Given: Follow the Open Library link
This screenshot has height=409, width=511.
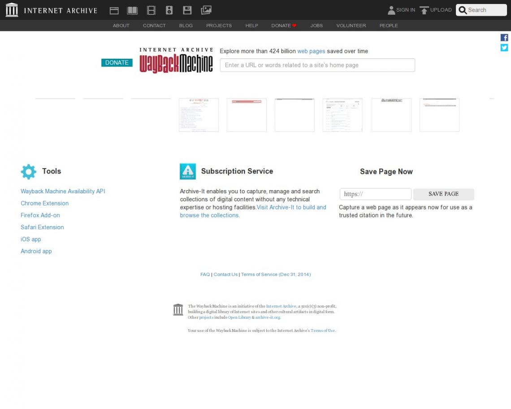Looking at the screenshot, I should coord(239,318).
